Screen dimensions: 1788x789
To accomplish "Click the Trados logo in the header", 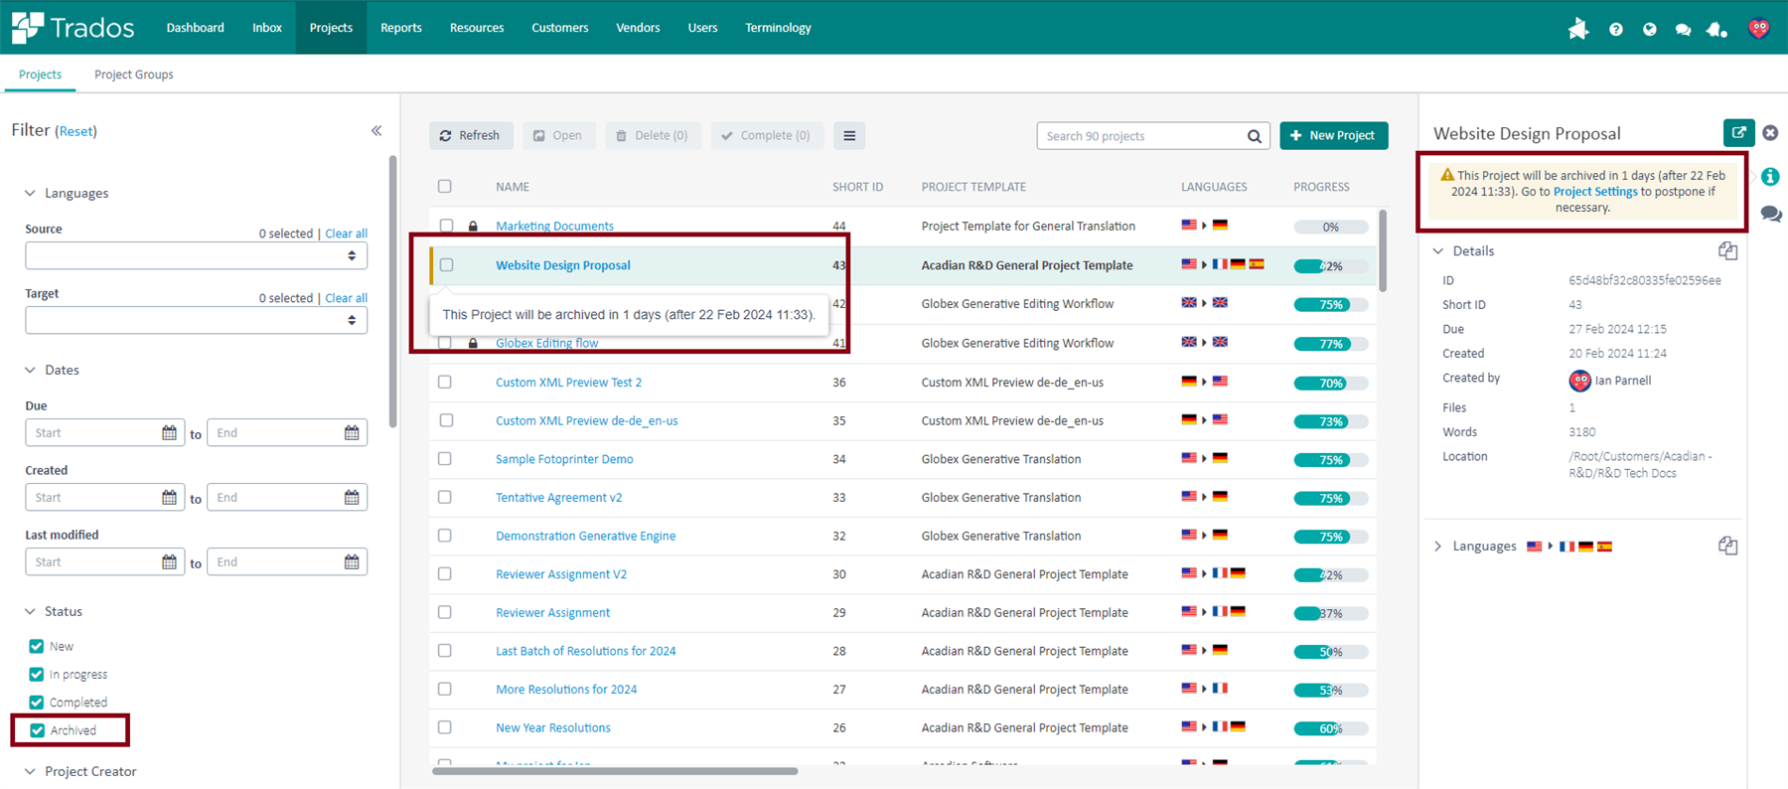I will click(73, 27).
